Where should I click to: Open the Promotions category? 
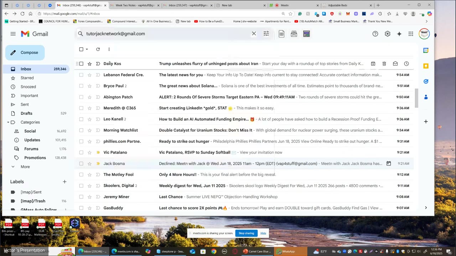(35, 158)
